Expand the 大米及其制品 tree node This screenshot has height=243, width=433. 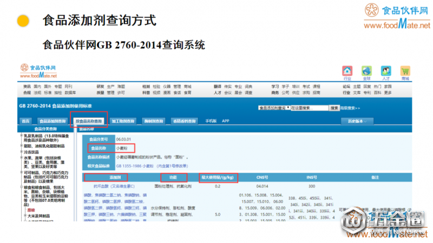(x=25, y=215)
